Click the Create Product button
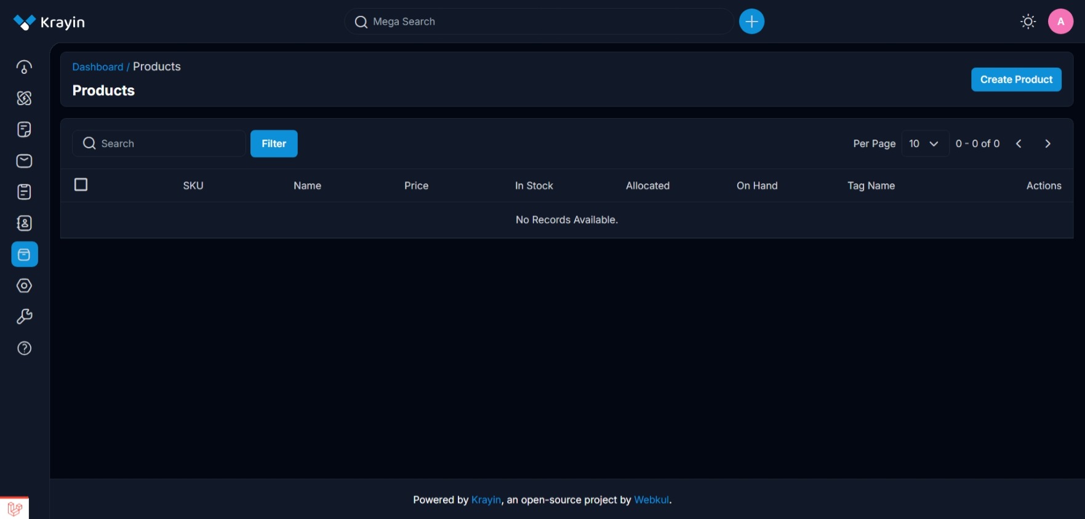 click(x=1016, y=79)
